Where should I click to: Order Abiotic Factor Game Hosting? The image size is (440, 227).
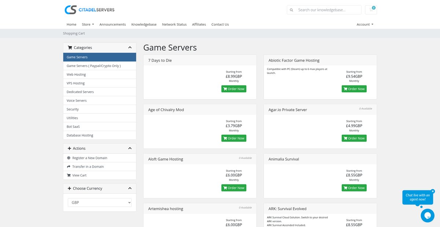[x=354, y=89]
